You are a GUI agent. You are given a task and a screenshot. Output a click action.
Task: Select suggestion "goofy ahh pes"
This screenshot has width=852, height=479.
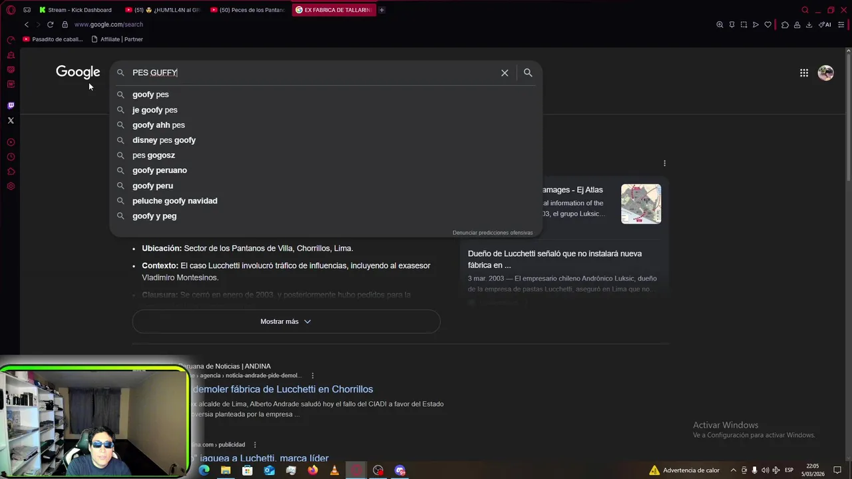[326, 125]
